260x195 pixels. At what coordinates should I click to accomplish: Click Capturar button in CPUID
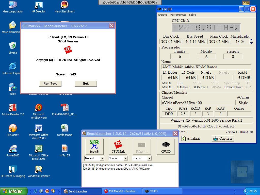pos(223,138)
